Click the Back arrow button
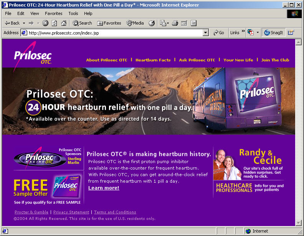304x236 pixels. pos(12,23)
